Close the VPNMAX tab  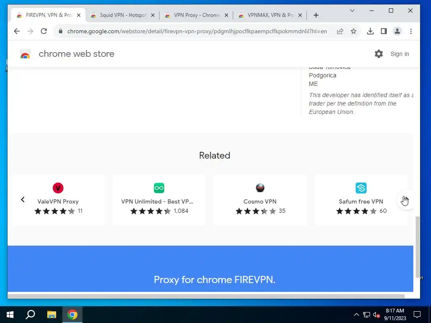(x=300, y=15)
